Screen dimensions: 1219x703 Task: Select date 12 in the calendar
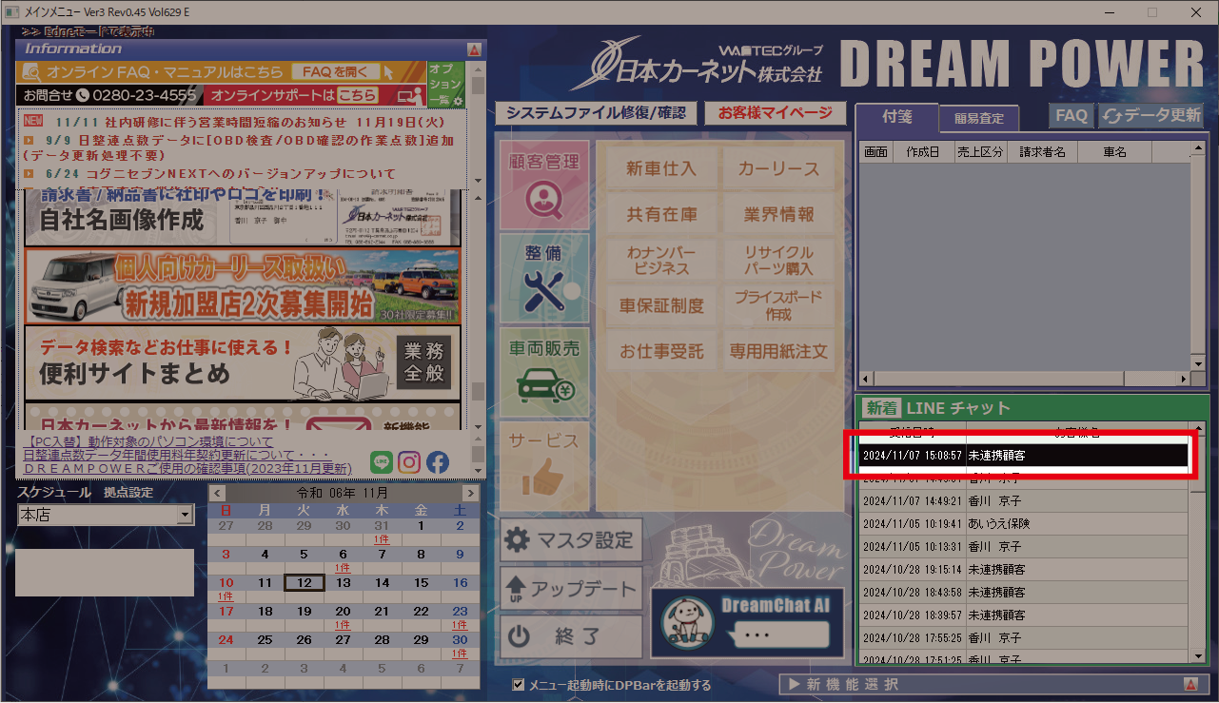pos(305,582)
